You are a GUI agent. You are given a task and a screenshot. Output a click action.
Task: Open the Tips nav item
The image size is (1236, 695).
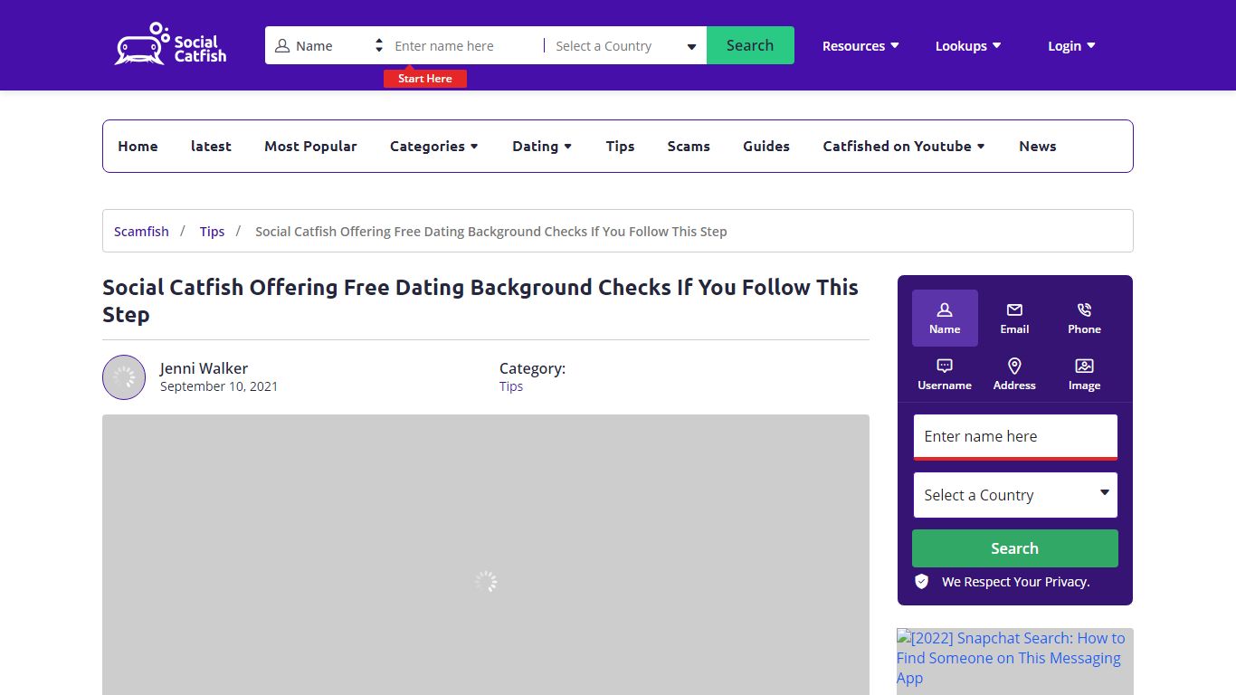click(x=620, y=146)
